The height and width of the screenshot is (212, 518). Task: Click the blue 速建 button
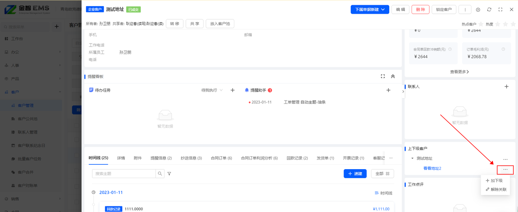coord(355,174)
